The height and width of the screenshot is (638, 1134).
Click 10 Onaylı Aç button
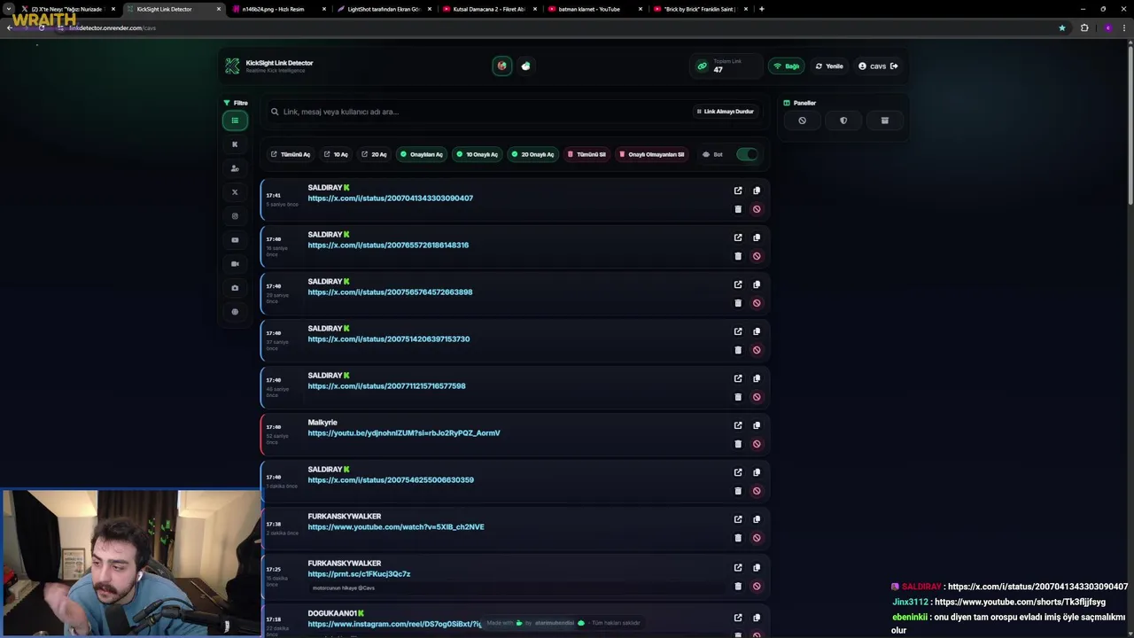[x=477, y=154]
